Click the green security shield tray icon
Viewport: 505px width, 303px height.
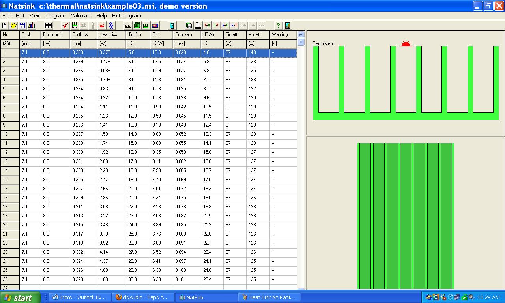point(464,297)
